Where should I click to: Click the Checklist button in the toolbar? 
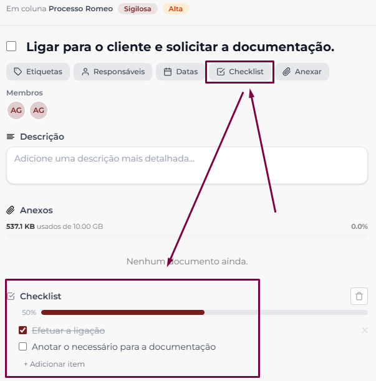240,72
